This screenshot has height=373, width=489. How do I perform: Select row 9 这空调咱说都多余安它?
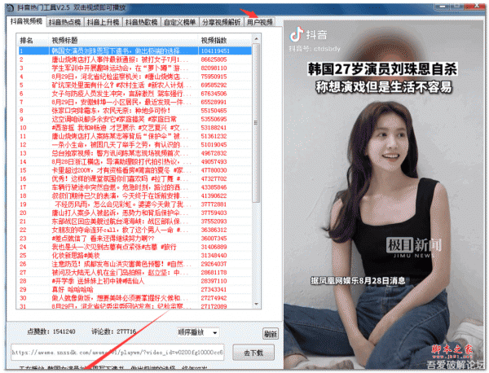click(134, 119)
